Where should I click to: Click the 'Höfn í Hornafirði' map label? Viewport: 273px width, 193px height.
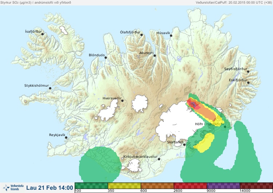[x=209, y=124]
